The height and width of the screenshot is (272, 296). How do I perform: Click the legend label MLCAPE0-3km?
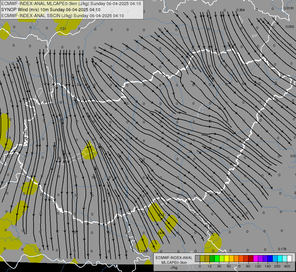[x=174, y=263]
